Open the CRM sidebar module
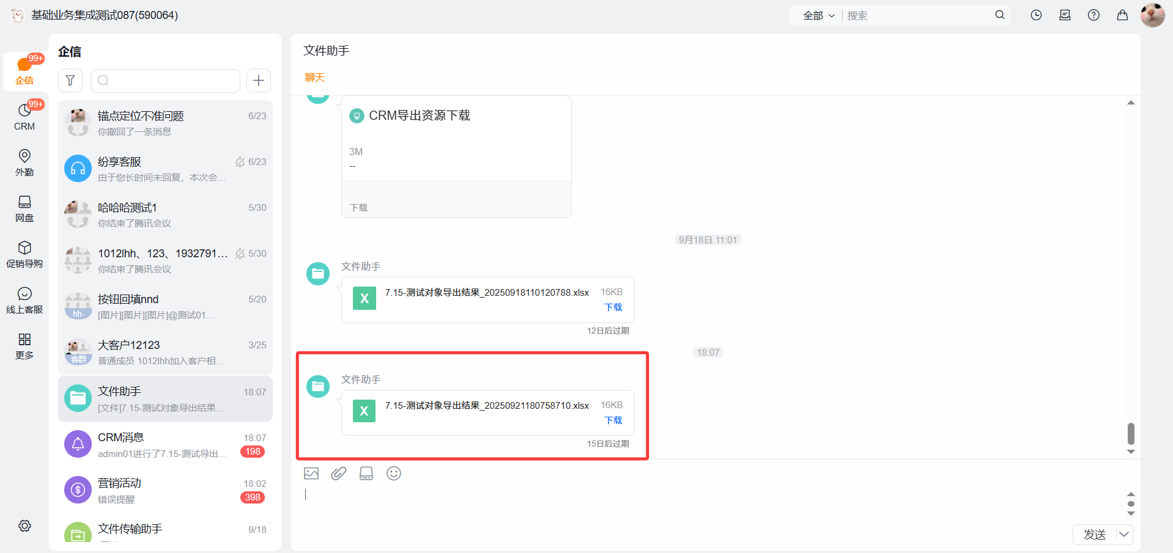 [24, 116]
